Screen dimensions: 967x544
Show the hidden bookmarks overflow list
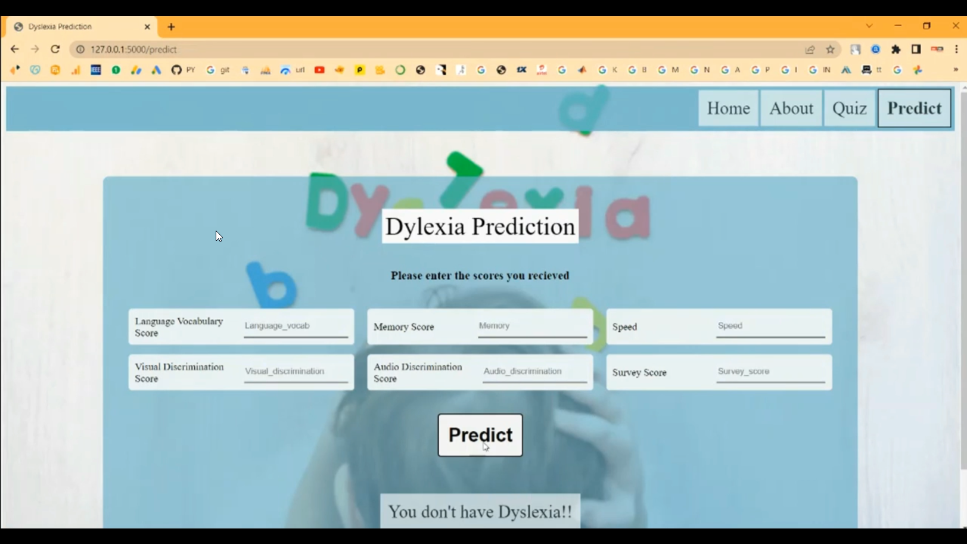point(956,70)
